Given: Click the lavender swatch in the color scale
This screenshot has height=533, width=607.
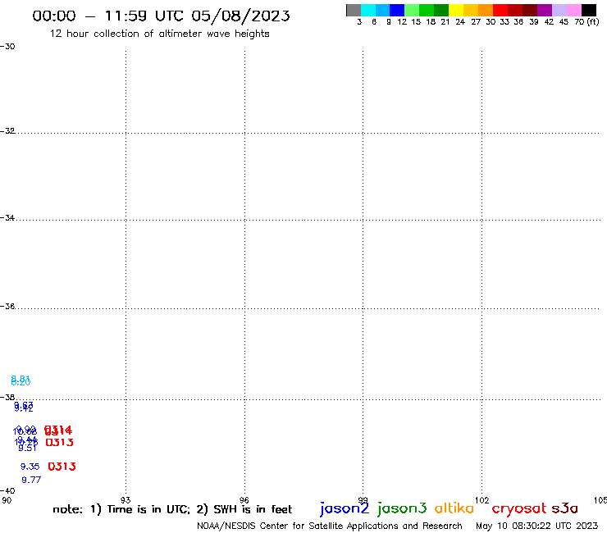Looking at the screenshot, I should tap(559, 10).
